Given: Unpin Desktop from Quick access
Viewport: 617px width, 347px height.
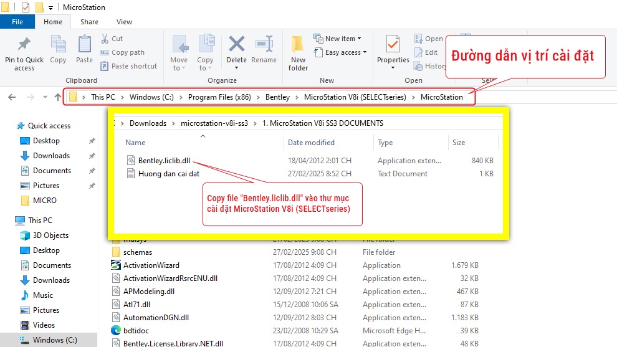Looking at the screenshot, I should [92, 141].
